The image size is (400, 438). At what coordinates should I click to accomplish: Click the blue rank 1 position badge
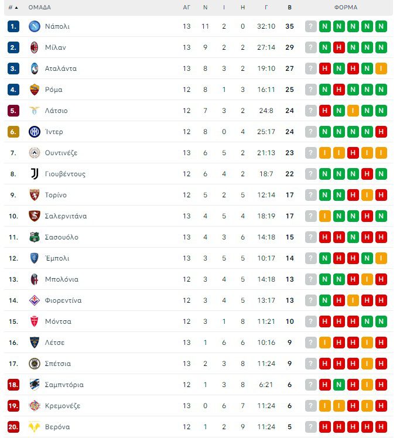point(13,26)
